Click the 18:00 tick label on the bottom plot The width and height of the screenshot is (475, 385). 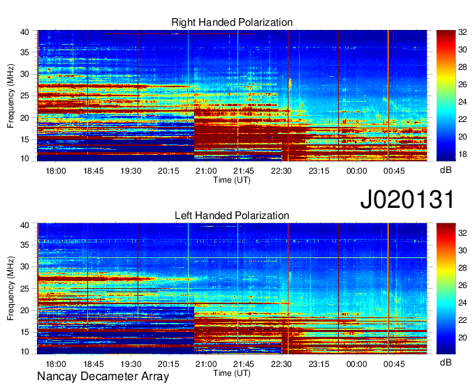[x=56, y=364]
